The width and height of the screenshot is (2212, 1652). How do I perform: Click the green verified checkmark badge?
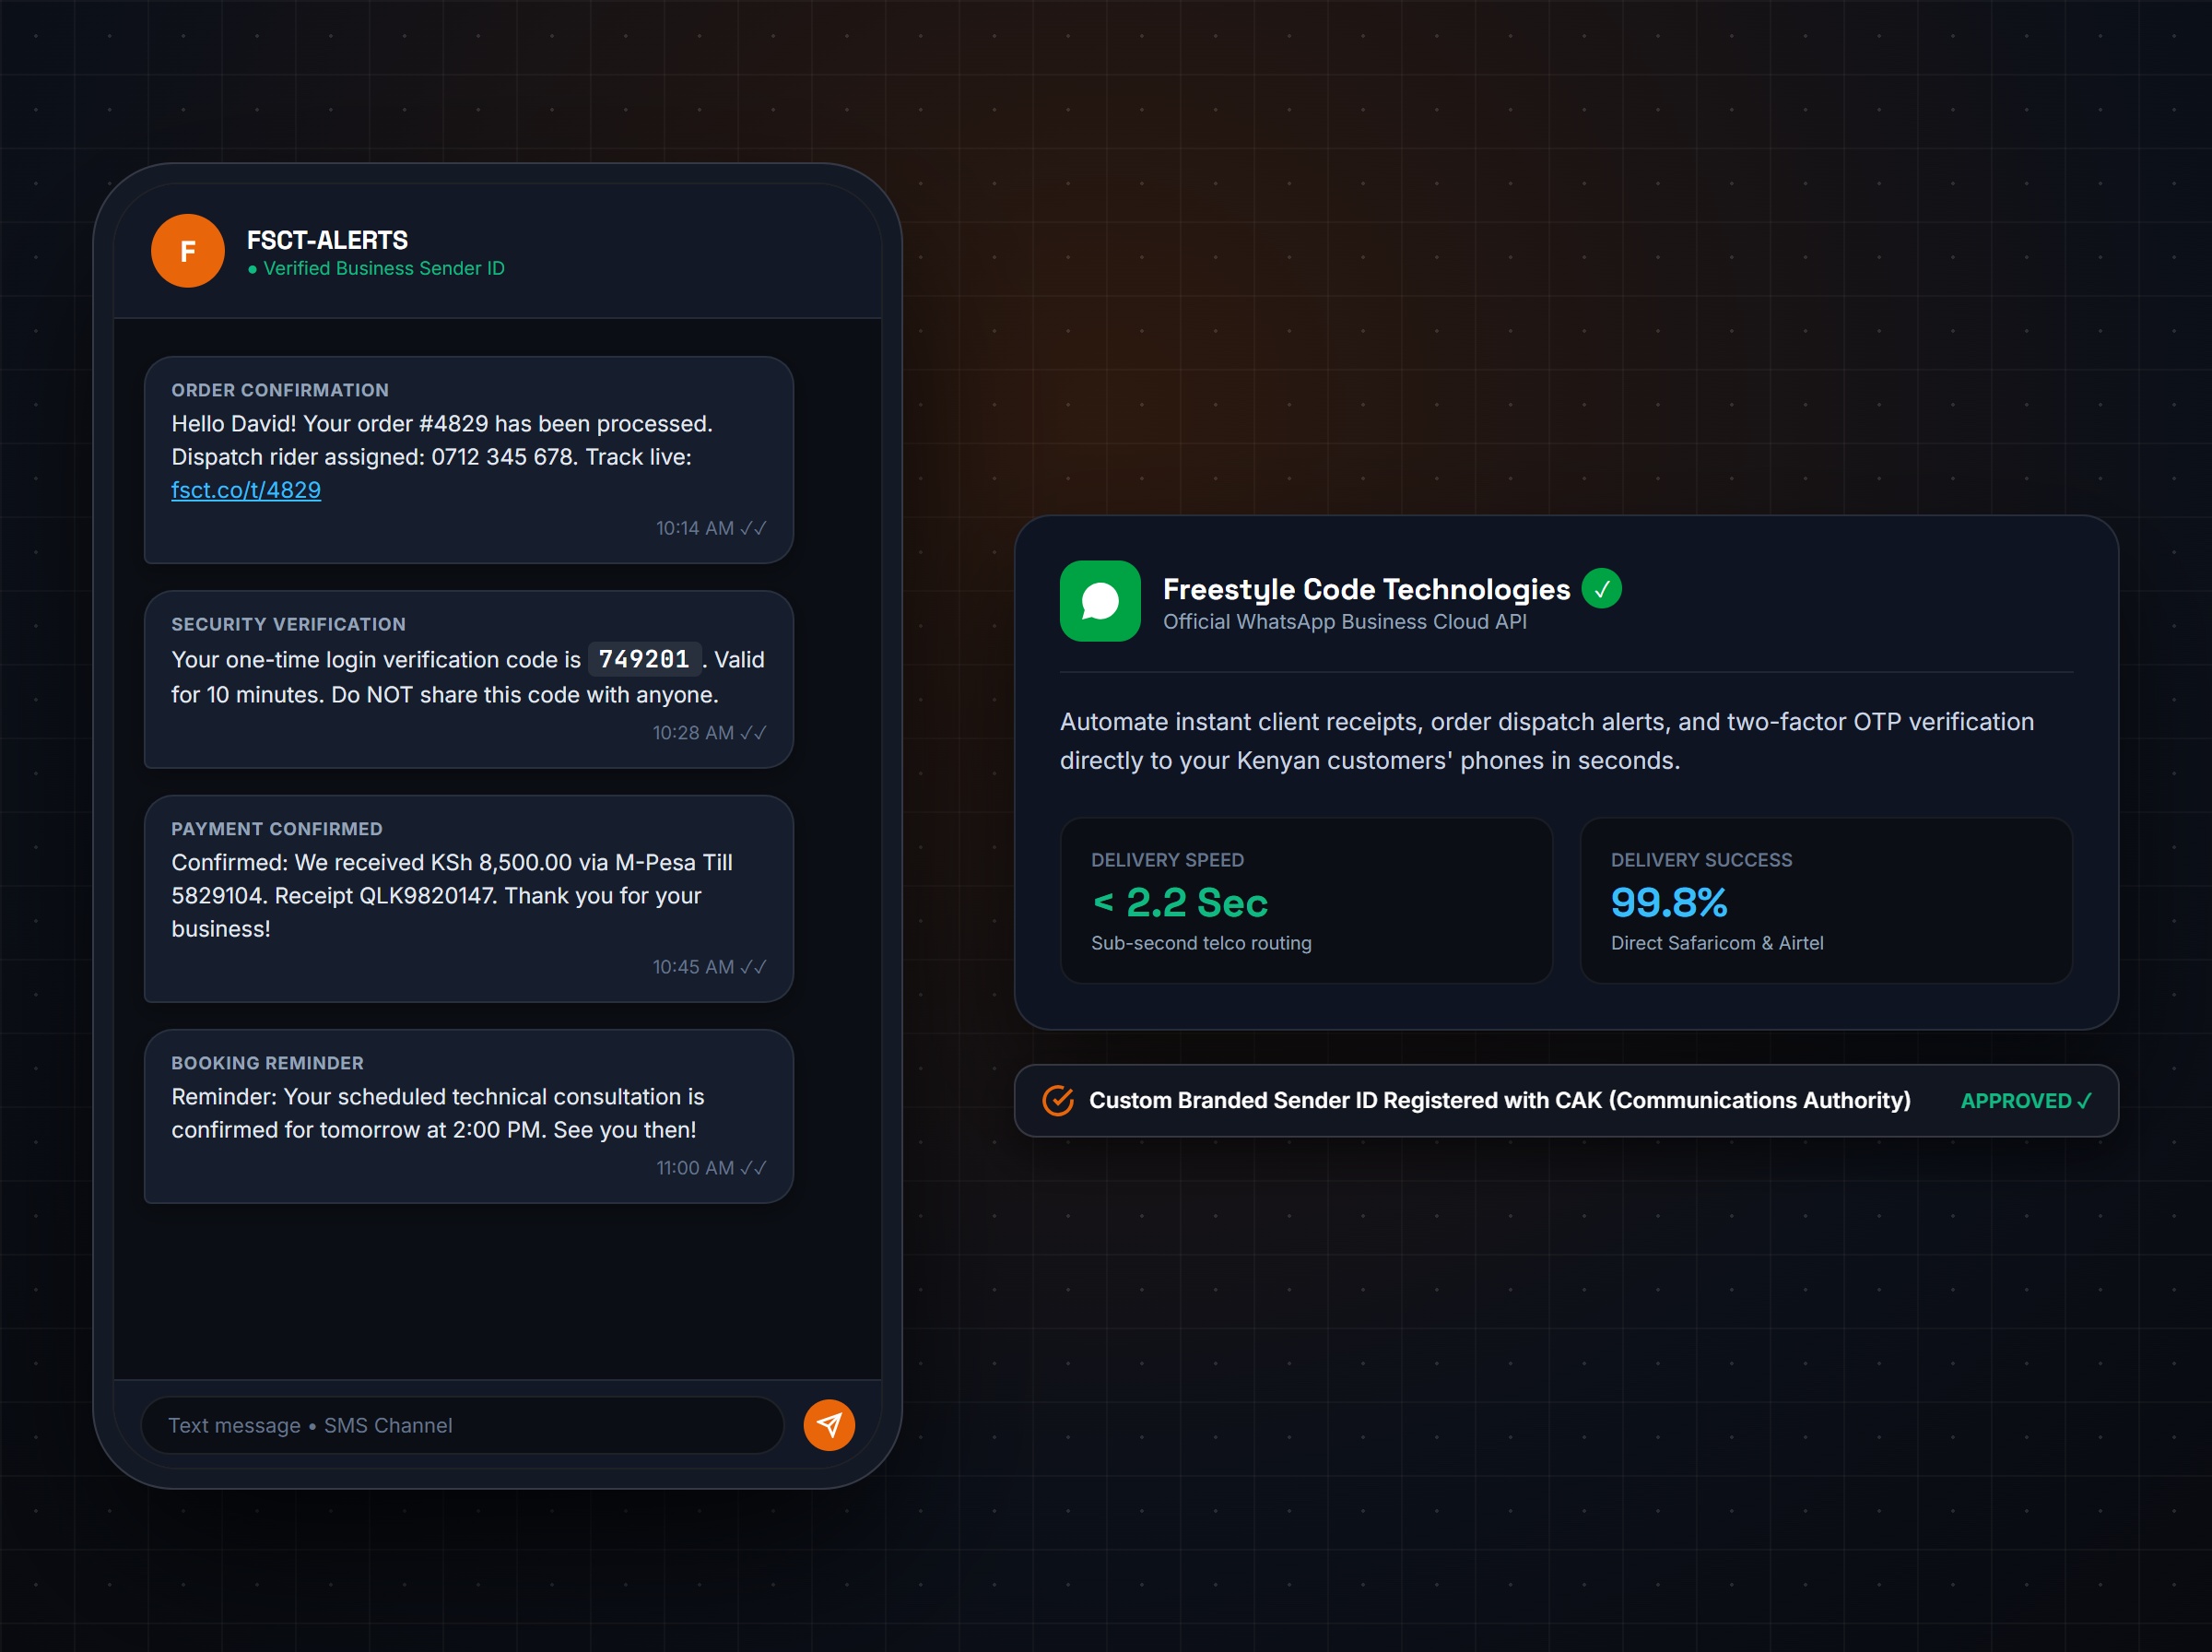(1601, 589)
